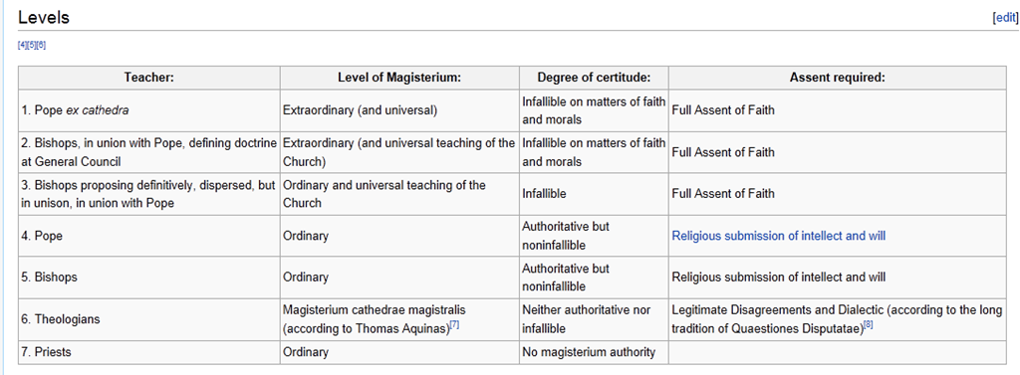Select the '1. Pope ex cathedra' cell
Image resolution: width=1020 pixels, height=375 pixels.
[149, 110]
